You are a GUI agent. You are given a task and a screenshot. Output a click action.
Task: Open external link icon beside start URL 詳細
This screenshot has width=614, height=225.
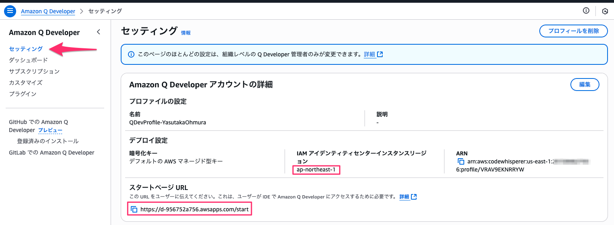pyautogui.click(x=414, y=197)
